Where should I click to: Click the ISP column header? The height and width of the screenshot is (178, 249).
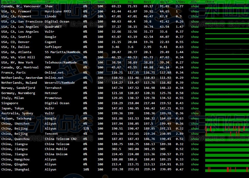(48, 2)
